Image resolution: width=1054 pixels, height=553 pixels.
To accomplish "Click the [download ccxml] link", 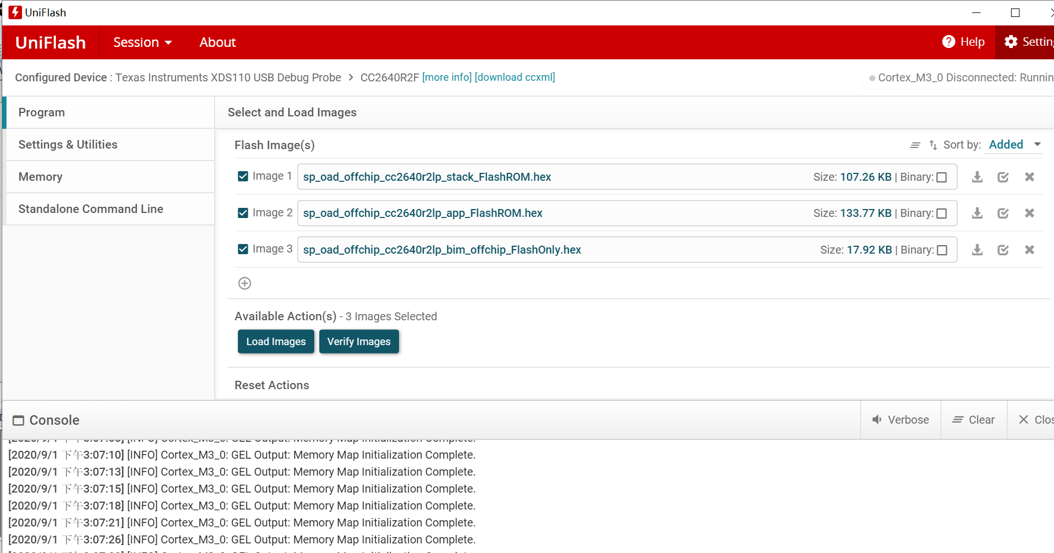I will click(x=515, y=77).
